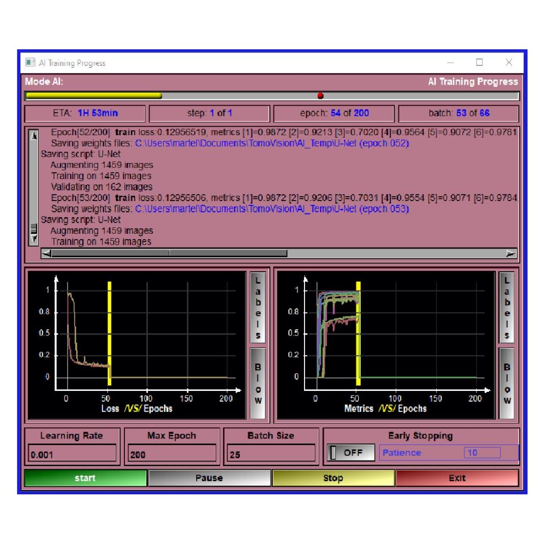Open Labels for the Metrics graph
Screen dimensions: 549x549
point(507,308)
